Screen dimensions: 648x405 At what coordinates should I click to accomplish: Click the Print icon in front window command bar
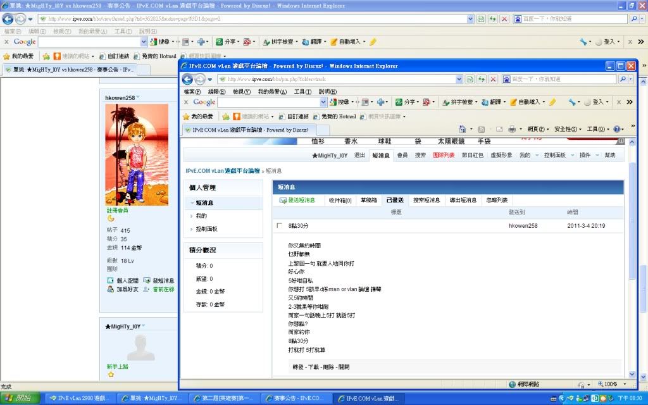click(x=512, y=129)
